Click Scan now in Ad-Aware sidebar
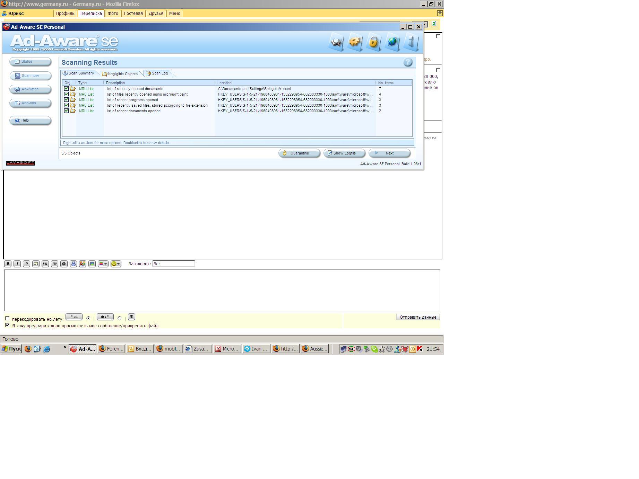Image resolution: width=639 pixels, height=479 pixels. tap(31, 76)
